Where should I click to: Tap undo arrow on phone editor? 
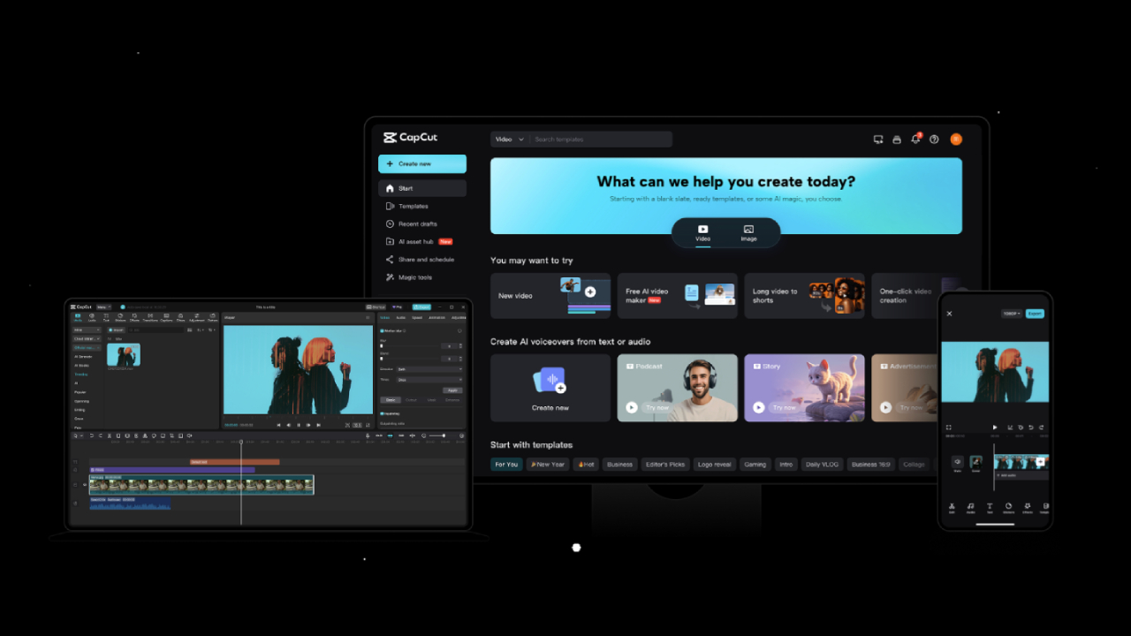pos(1031,428)
